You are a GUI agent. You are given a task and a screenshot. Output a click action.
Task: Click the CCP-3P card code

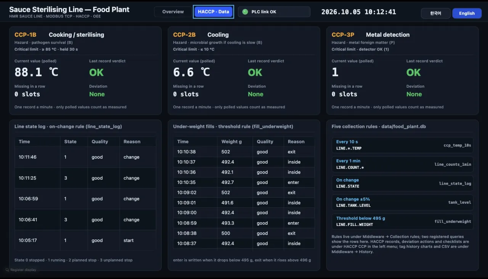pyautogui.click(x=343, y=35)
